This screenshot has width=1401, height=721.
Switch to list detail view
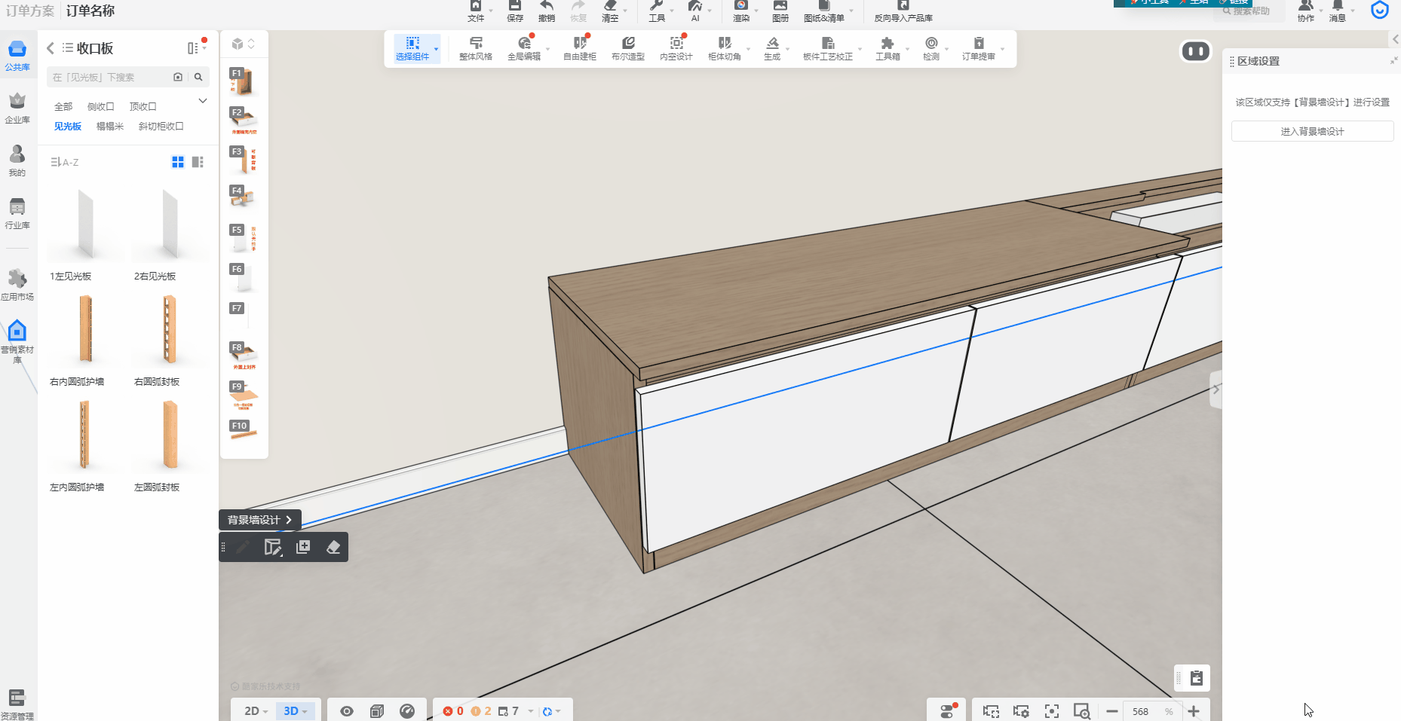pyautogui.click(x=198, y=162)
